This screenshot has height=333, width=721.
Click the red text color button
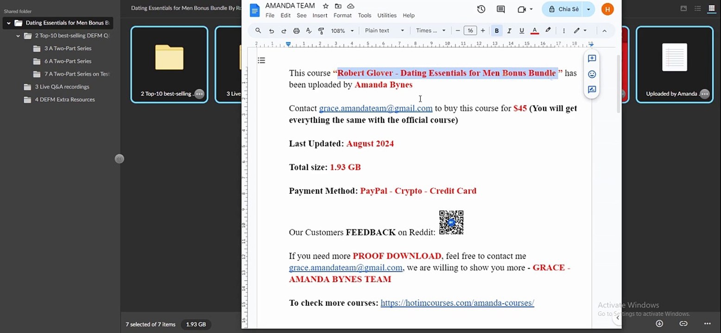coord(534,31)
